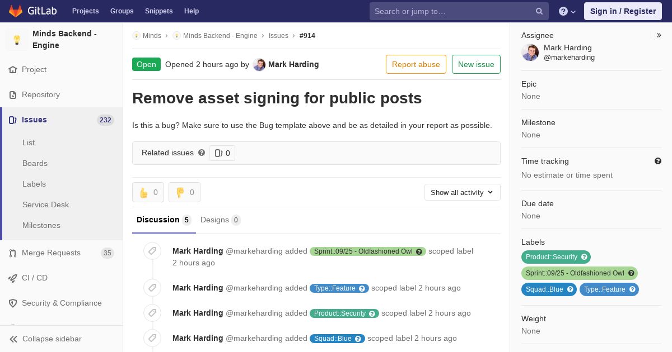672x352 pixels.
Task: Click help icon on activity Squad::Blue label
Action: [x=358, y=339]
